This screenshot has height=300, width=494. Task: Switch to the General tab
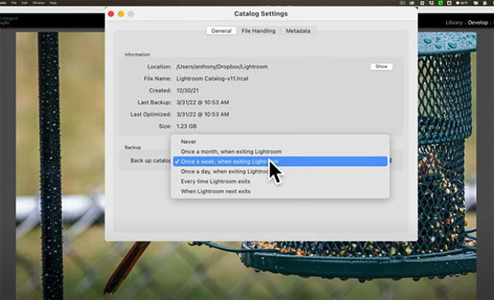pyautogui.click(x=221, y=30)
